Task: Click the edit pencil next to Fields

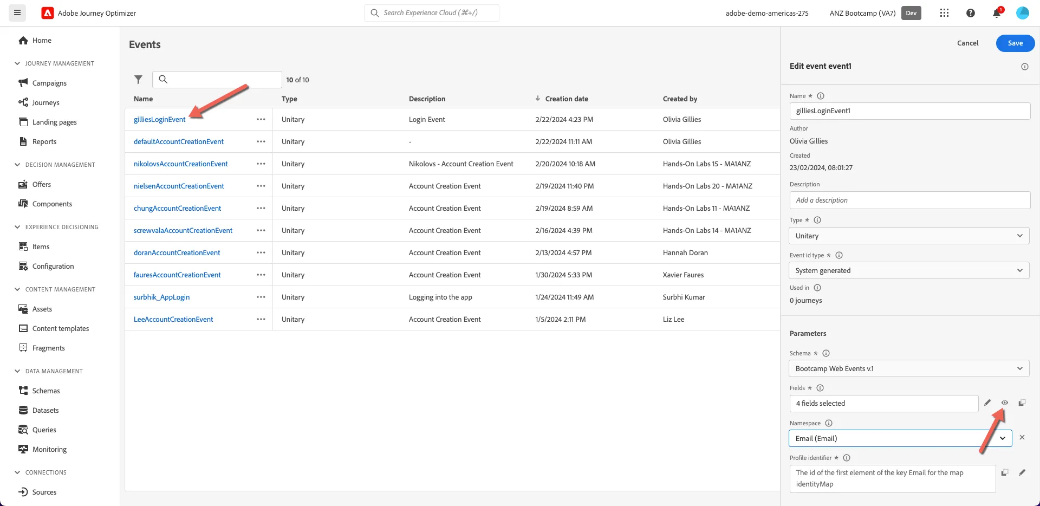Action: coord(987,403)
